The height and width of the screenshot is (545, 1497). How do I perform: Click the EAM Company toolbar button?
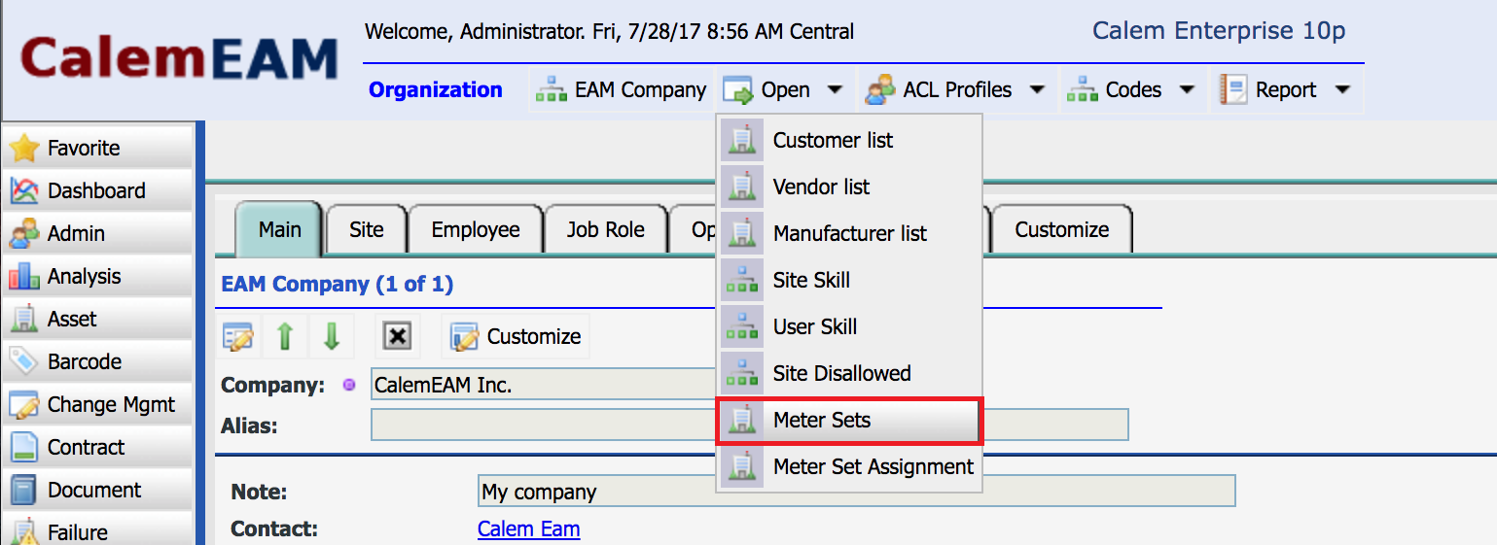click(622, 90)
